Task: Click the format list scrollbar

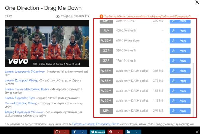Action: coord(194,89)
